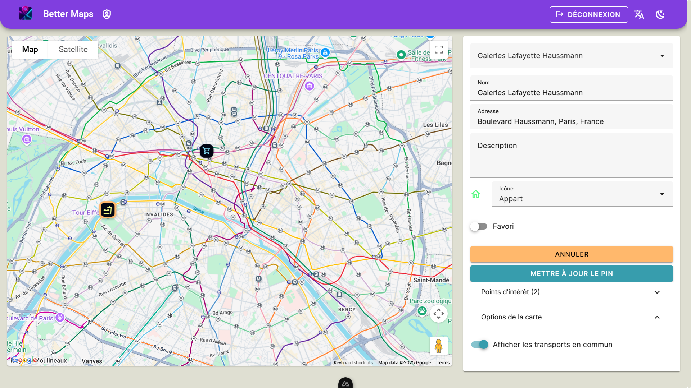Click the shield account icon in header
The image size is (691, 388).
click(x=107, y=14)
